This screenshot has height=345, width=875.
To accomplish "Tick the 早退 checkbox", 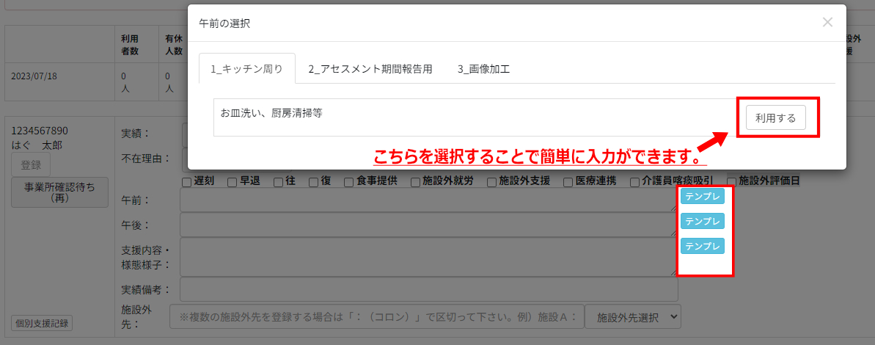I will tap(232, 181).
